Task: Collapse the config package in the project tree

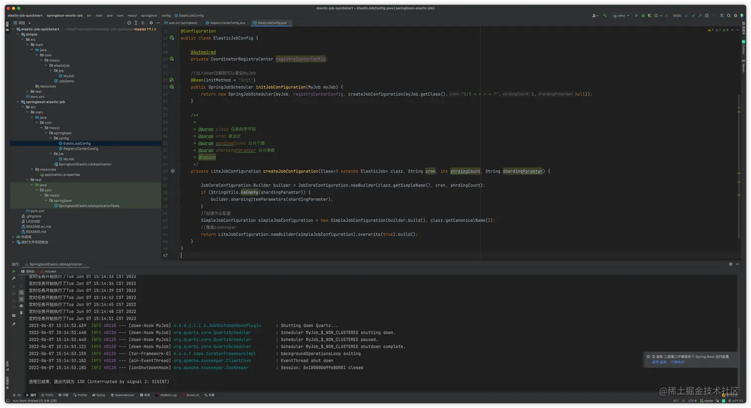Action: click(51, 138)
